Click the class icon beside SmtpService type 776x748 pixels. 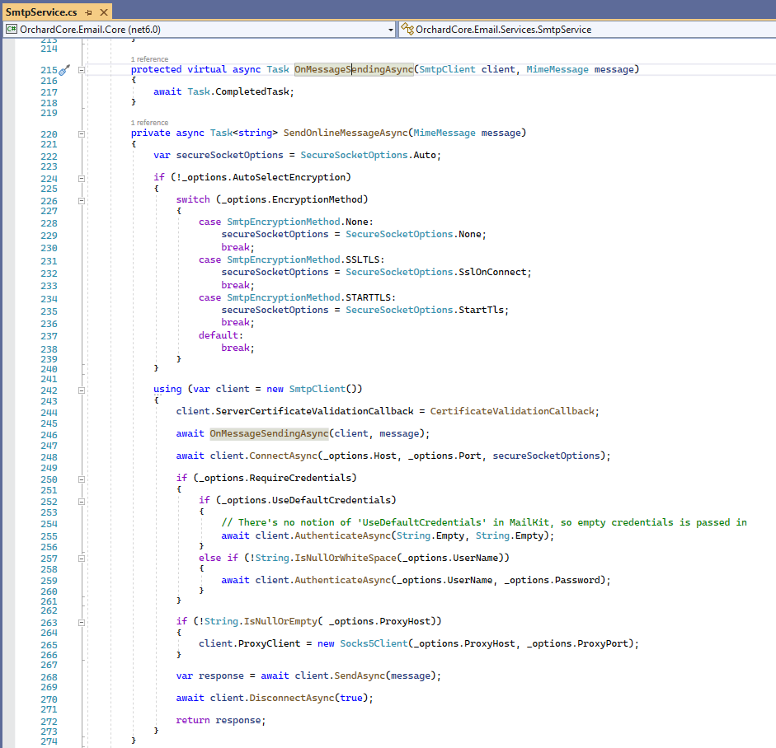point(407,29)
